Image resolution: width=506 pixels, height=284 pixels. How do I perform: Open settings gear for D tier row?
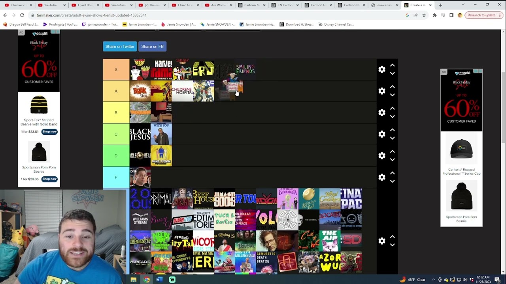381,156
